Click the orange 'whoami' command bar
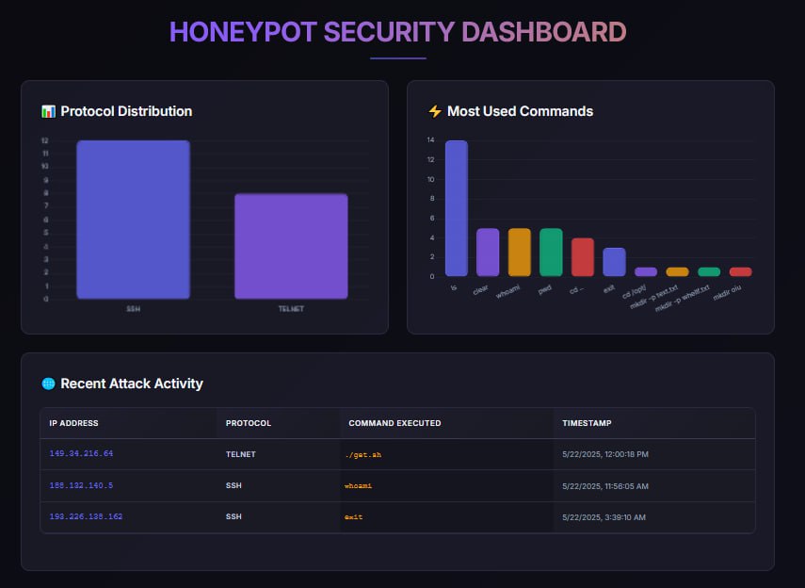 pyautogui.click(x=520, y=252)
